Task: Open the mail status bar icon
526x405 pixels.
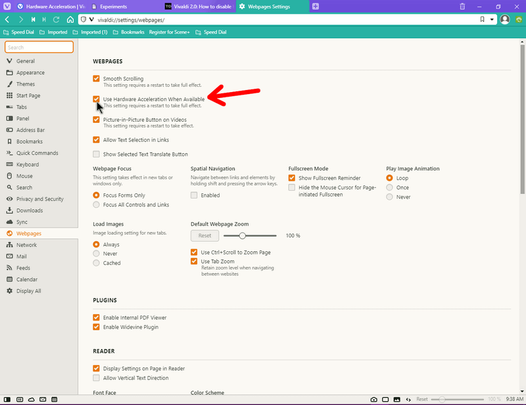Action: point(43,399)
